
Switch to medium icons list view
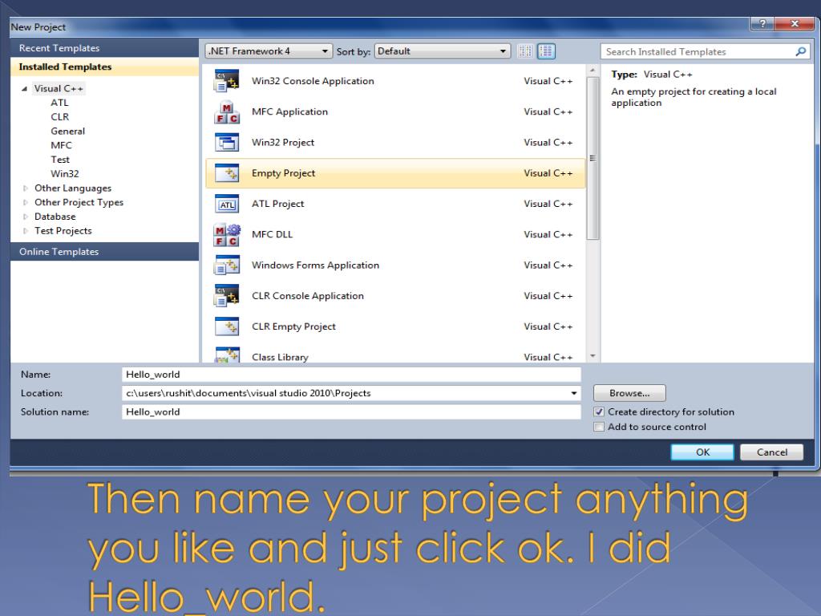(545, 51)
